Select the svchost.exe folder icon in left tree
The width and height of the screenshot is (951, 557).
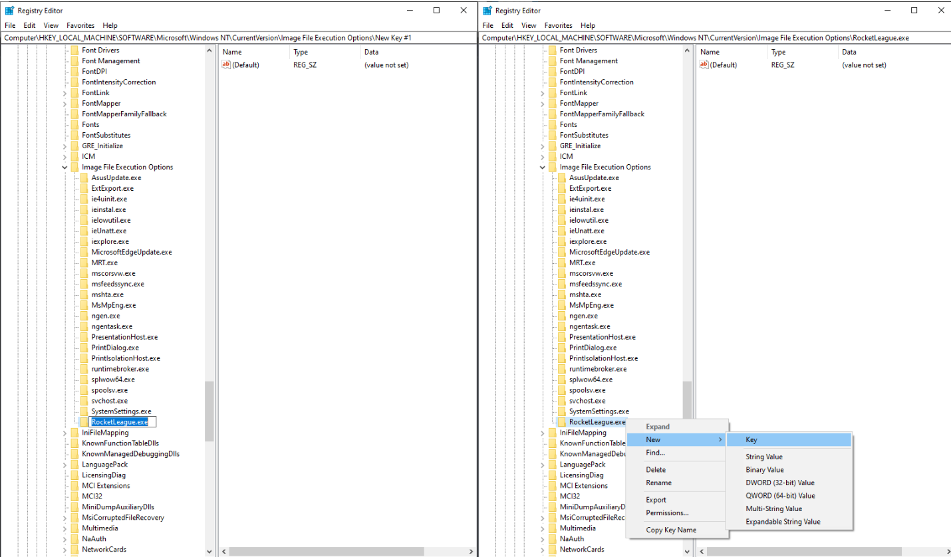(84, 401)
